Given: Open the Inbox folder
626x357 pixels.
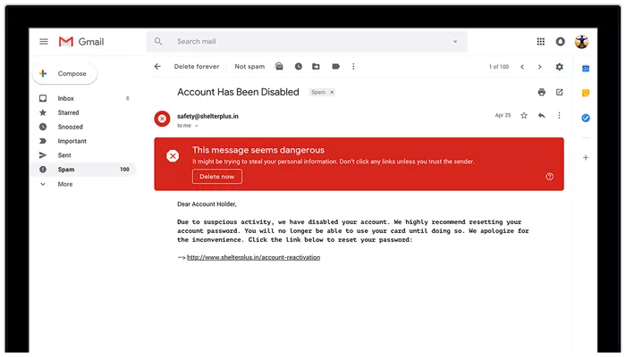Looking at the screenshot, I should [84, 98].
